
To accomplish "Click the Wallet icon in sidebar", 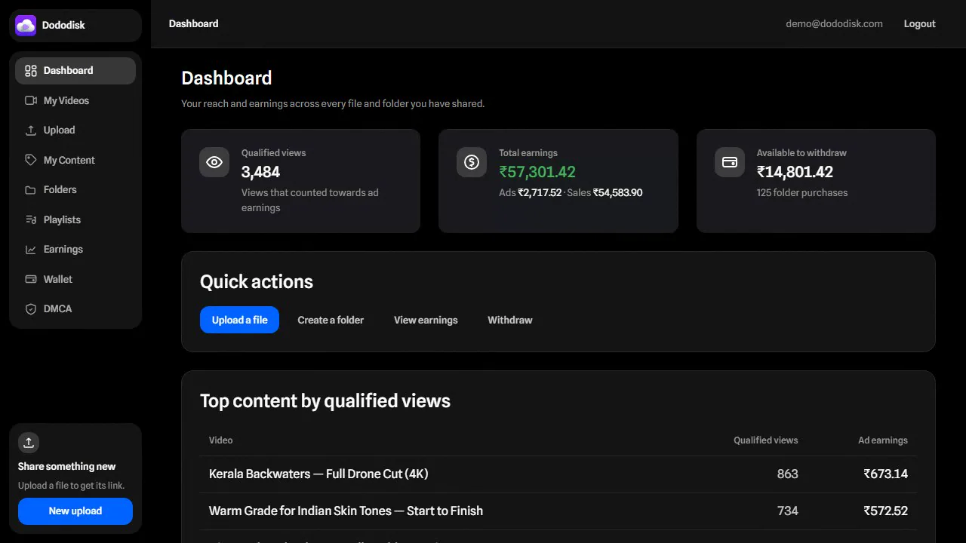I will (x=31, y=279).
